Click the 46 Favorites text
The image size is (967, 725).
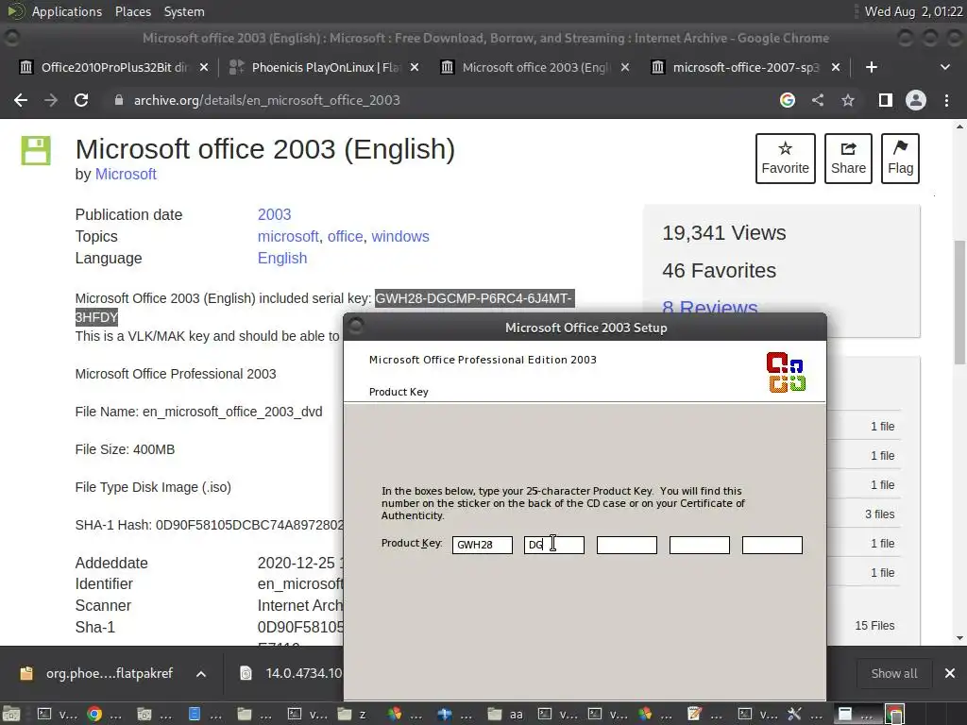tap(719, 271)
